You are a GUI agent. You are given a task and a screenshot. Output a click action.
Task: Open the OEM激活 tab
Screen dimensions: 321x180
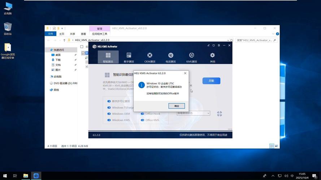149,57
